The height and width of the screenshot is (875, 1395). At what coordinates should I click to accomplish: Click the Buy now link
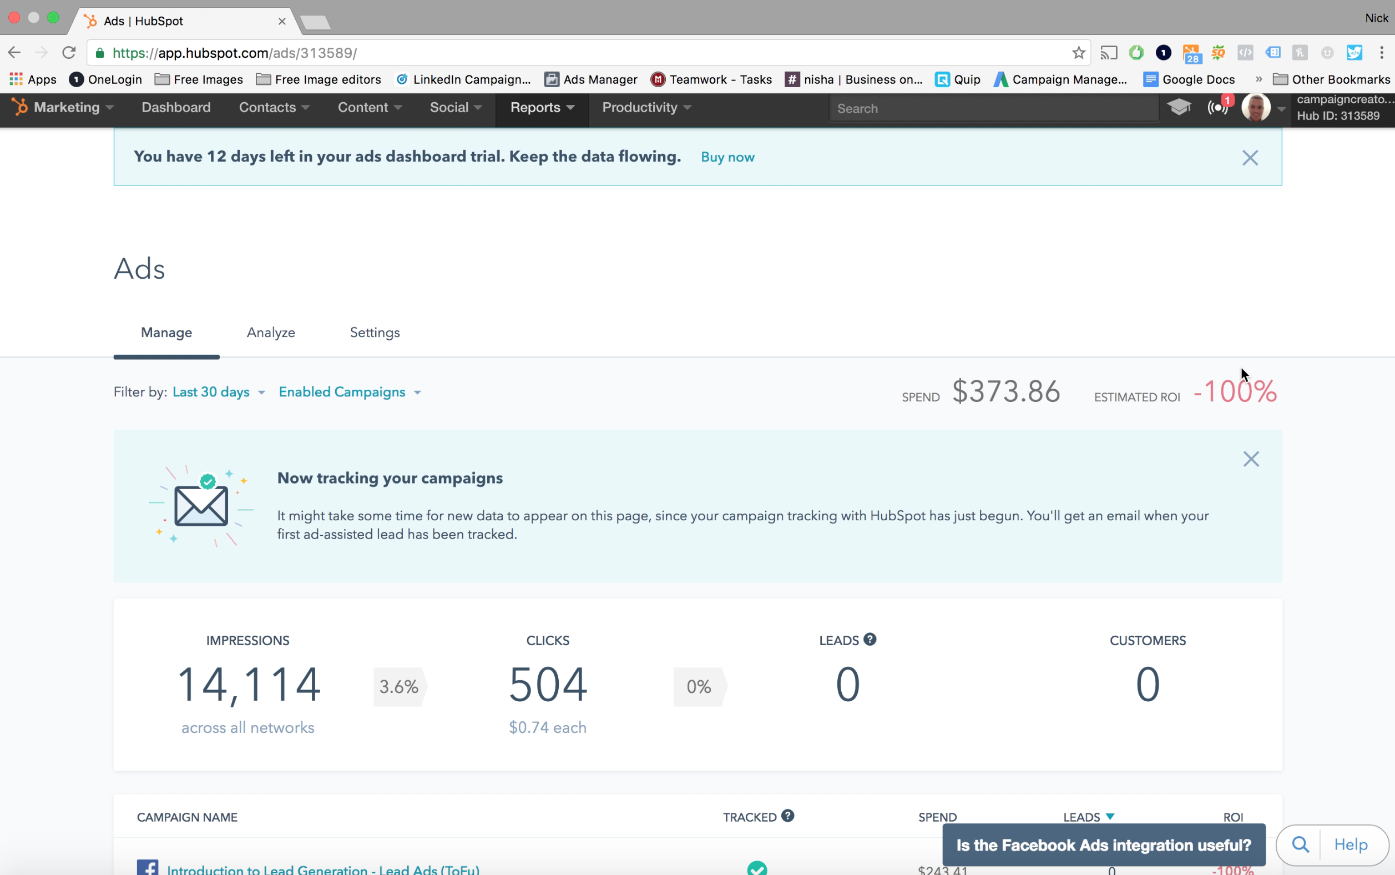(x=727, y=158)
